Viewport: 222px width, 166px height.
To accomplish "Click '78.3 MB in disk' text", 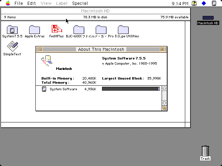I will point(95,17).
